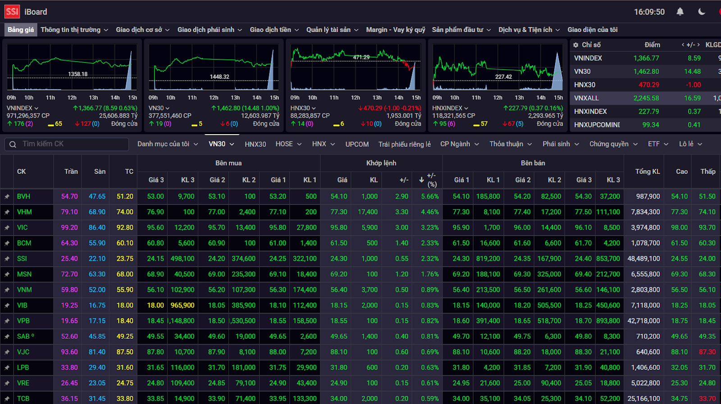Sort by the down arrow in +/- (%) column

click(x=421, y=180)
